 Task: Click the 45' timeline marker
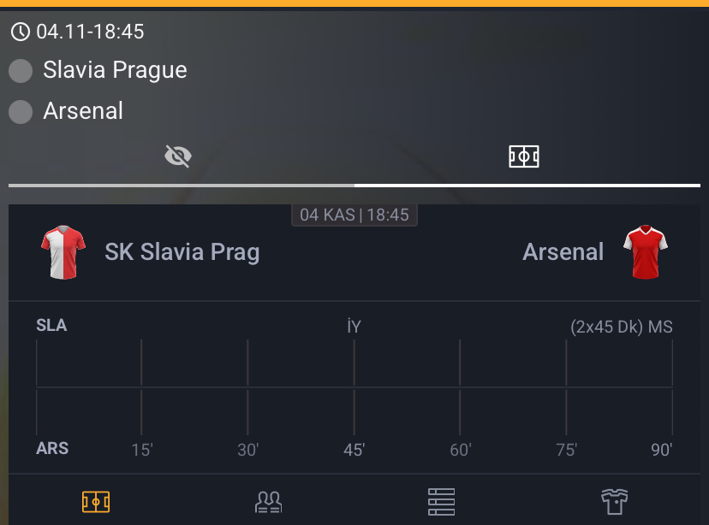pos(354,448)
